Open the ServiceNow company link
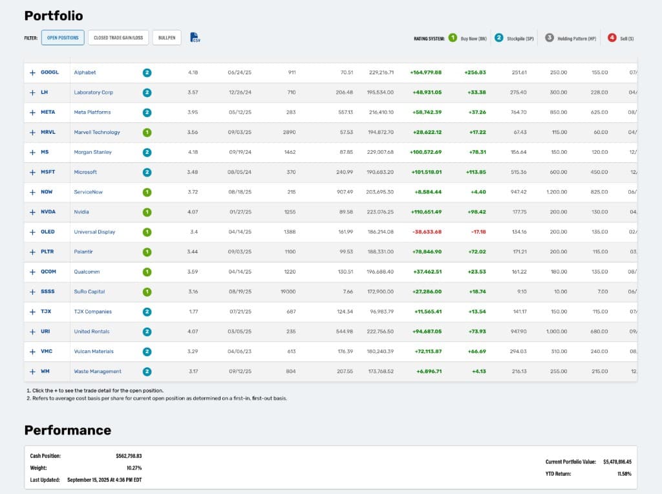The image size is (662, 494). (x=88, y=192)
